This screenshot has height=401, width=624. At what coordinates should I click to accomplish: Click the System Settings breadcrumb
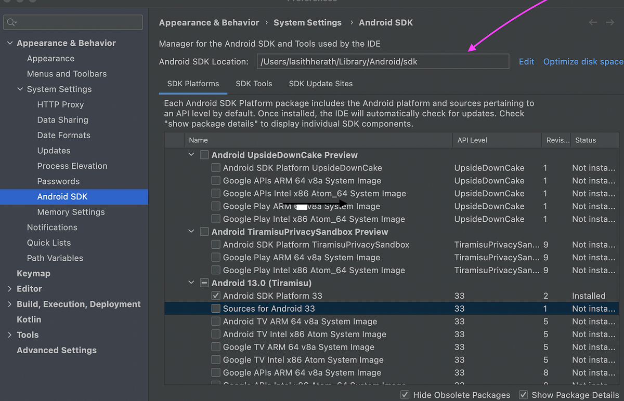tap(308, 22)
